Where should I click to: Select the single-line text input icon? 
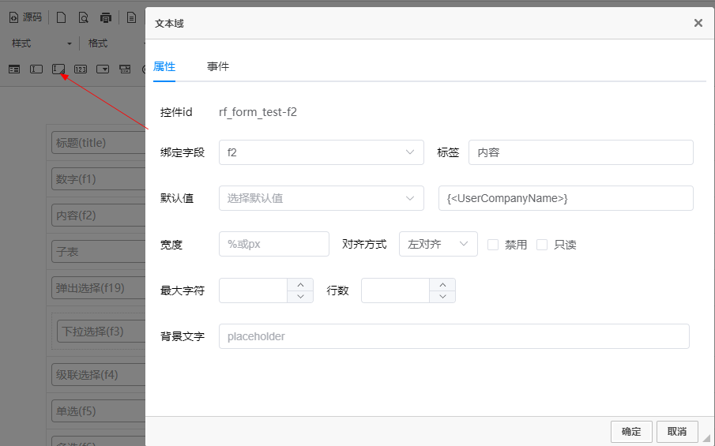(x=36, y=69)
